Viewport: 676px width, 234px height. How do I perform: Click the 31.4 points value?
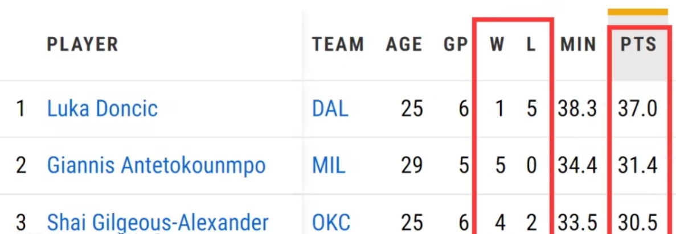[x=638, y=166]
